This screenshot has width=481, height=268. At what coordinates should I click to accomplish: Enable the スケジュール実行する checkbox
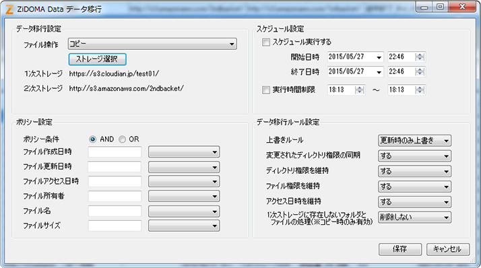point(266,42)
